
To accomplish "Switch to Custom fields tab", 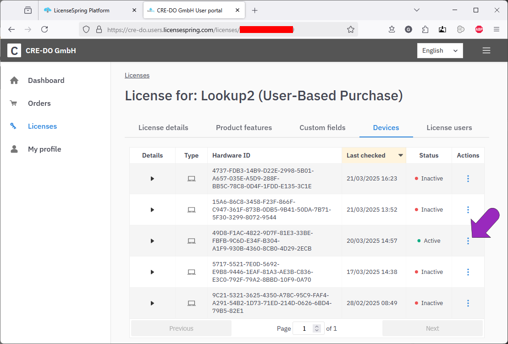I will click(322, 127).
